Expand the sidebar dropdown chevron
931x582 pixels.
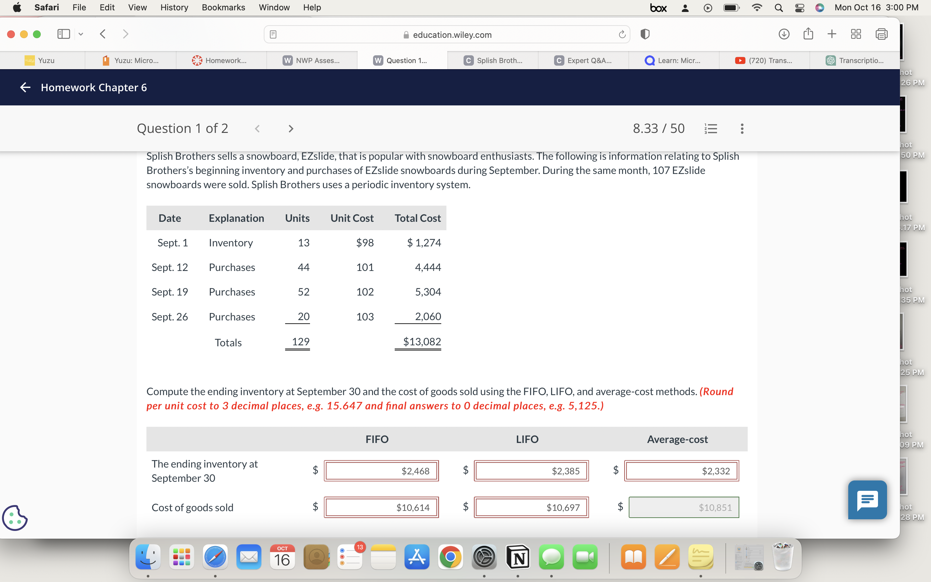tap(81, 34)
